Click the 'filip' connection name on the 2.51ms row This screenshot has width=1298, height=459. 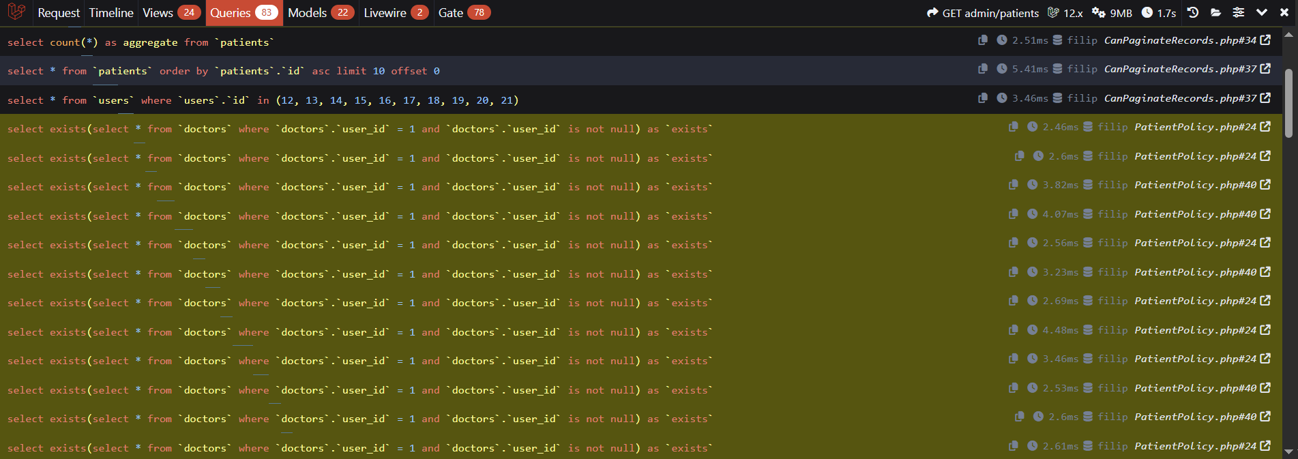tap(1082, 40)
